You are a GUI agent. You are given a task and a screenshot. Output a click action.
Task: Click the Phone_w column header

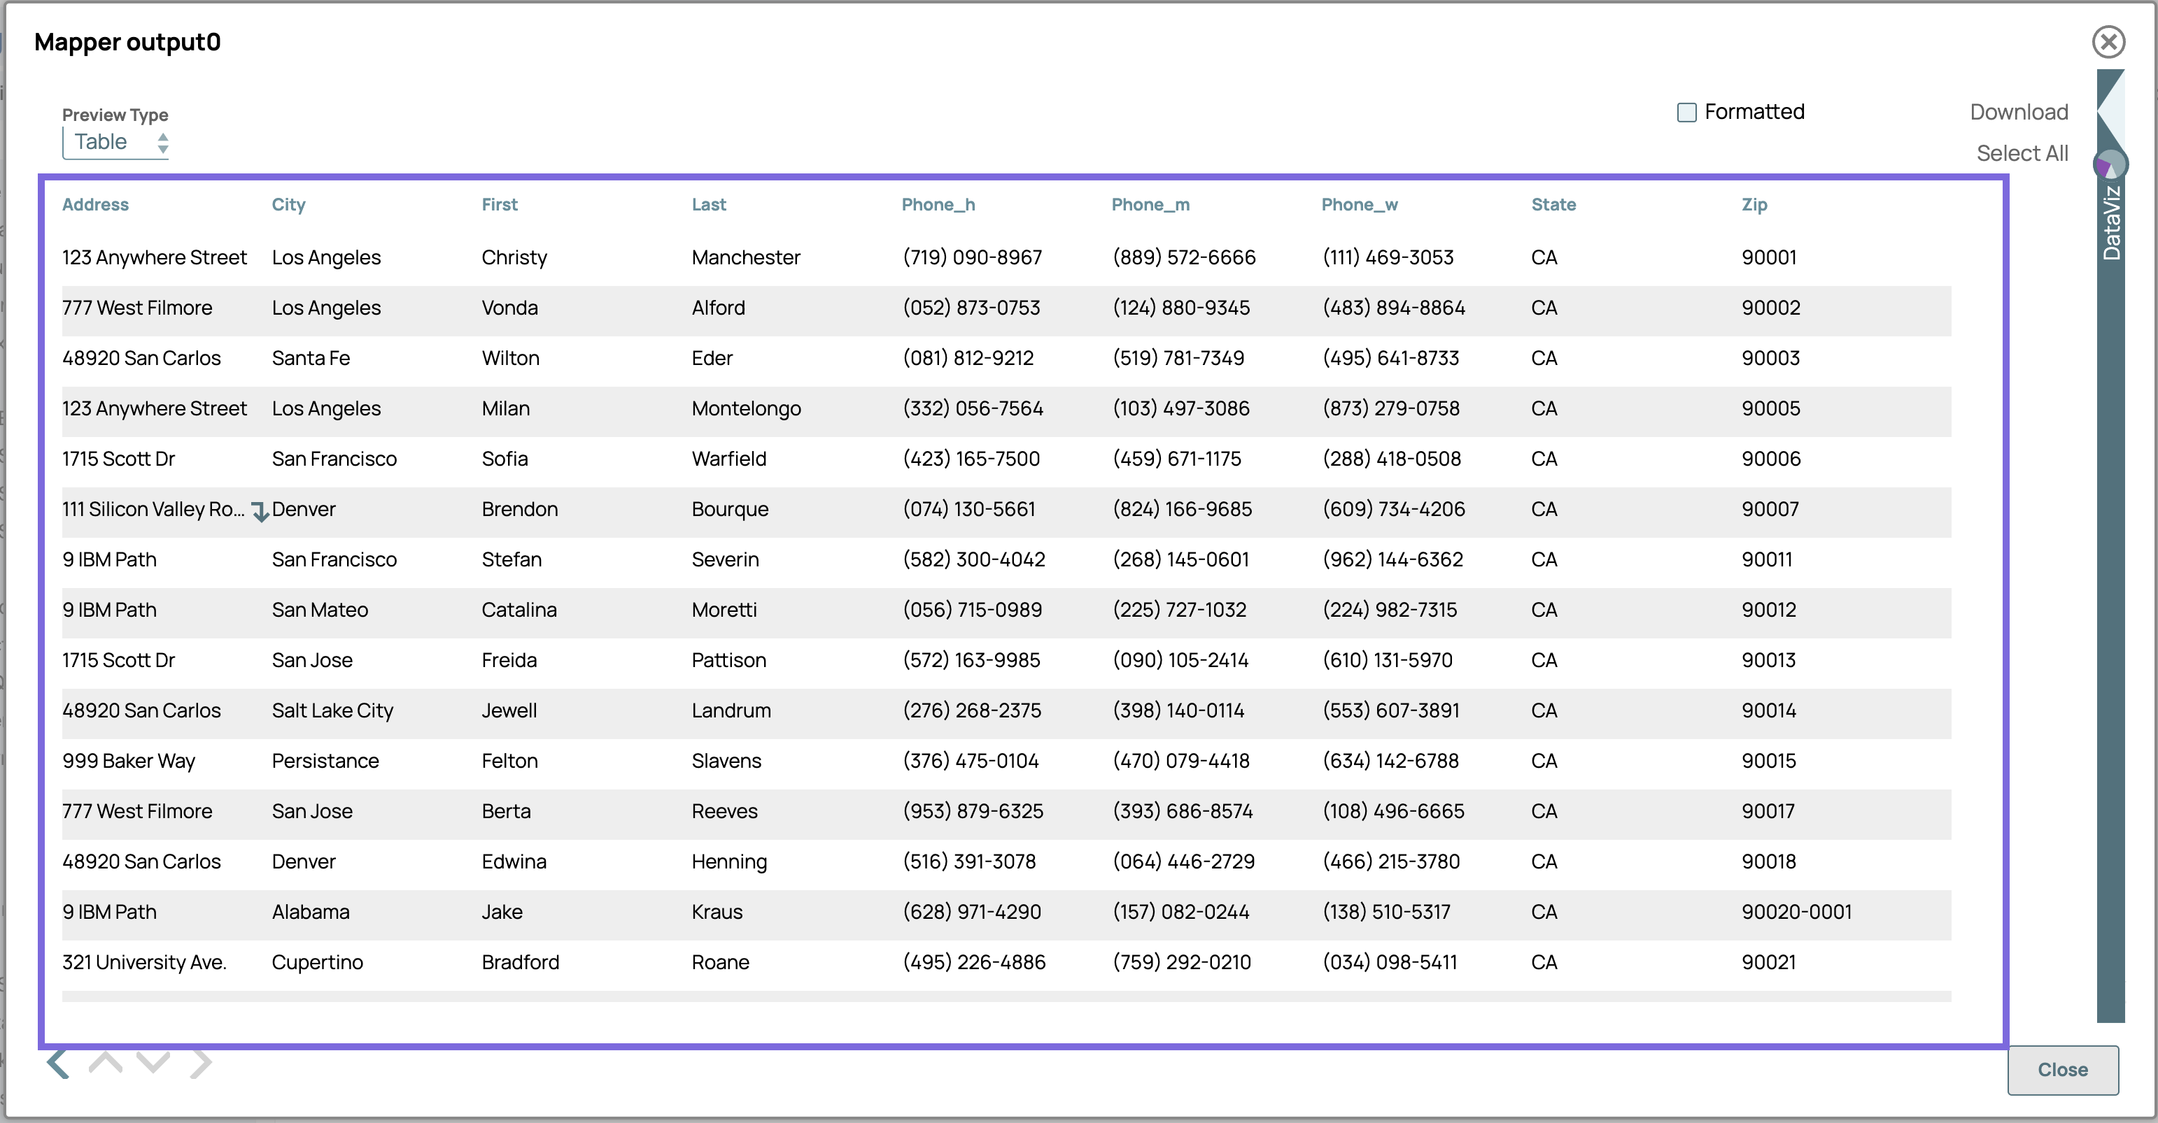tap(1359, 204)
